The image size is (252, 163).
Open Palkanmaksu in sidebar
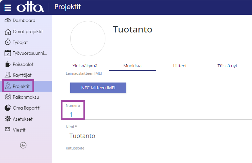pyautogui.click(x=26, y=97)
